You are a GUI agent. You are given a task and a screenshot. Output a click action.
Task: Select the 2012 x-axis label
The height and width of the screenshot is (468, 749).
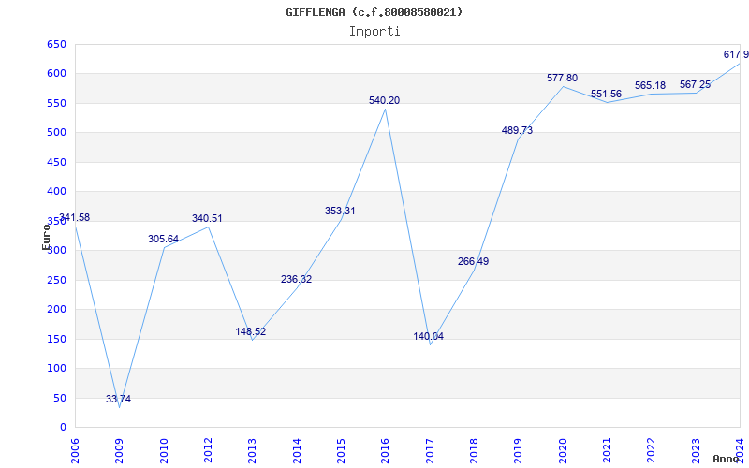208,451
